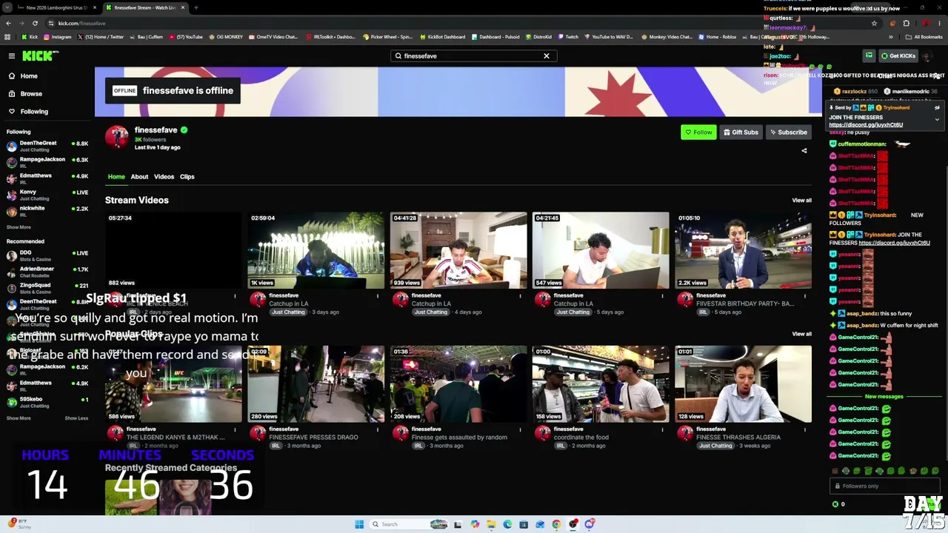Expand the pinned message chevron
This screenshot has width=948, height=533.
(x=937, y=118)
